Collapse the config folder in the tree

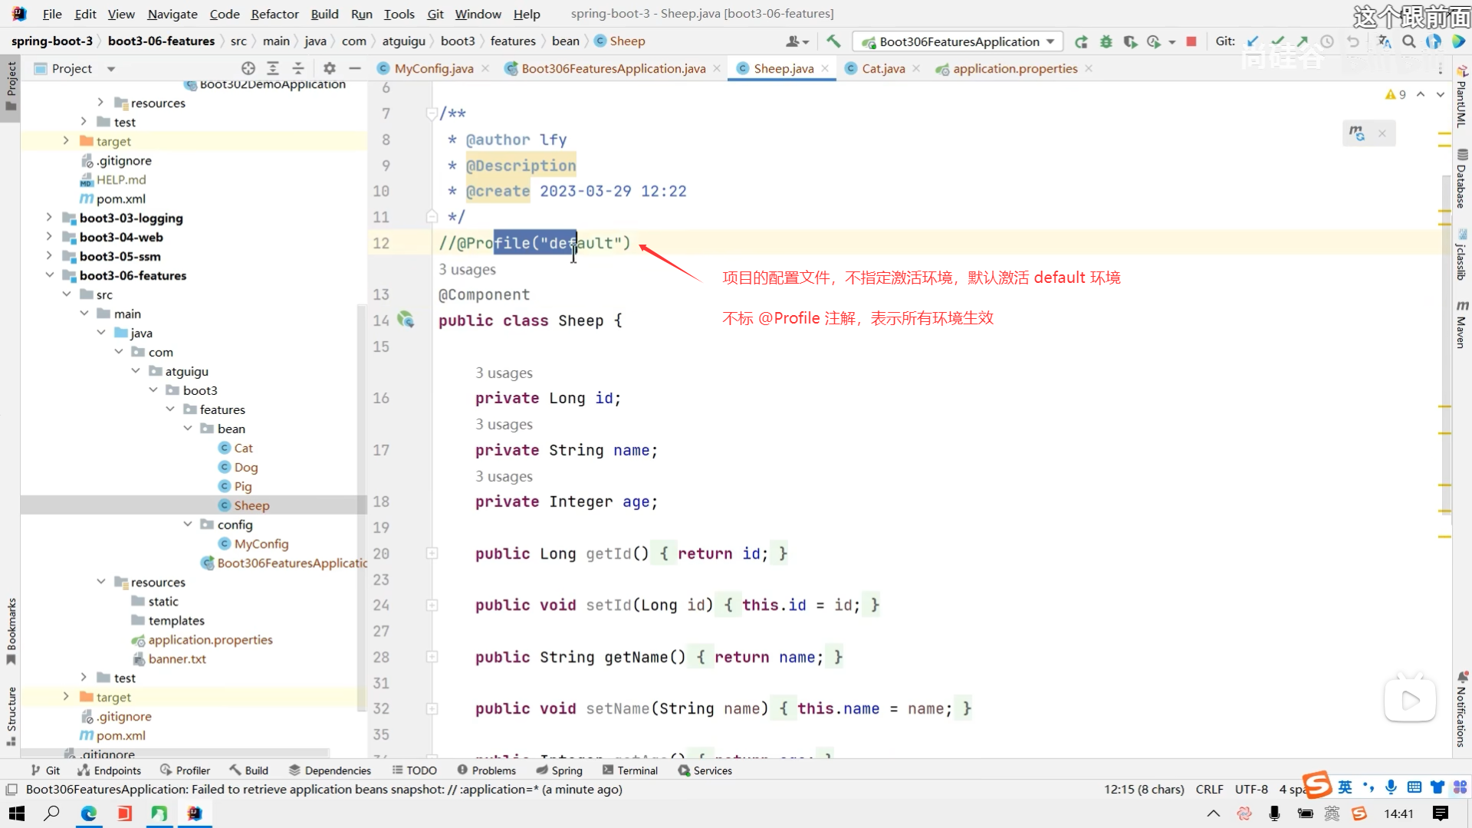[x=188, y=524]
